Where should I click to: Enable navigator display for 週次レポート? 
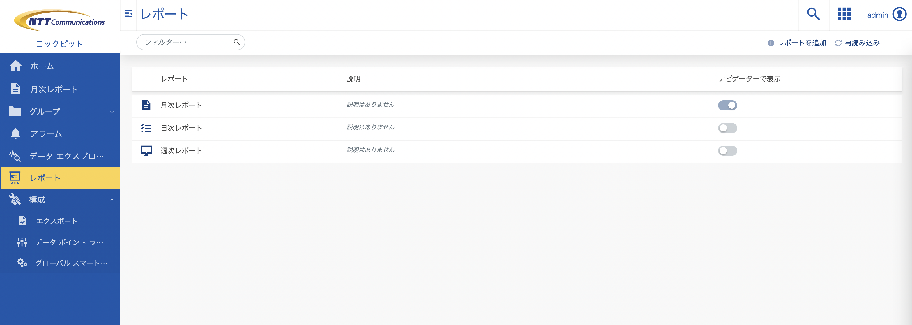[x=727, y=151]
